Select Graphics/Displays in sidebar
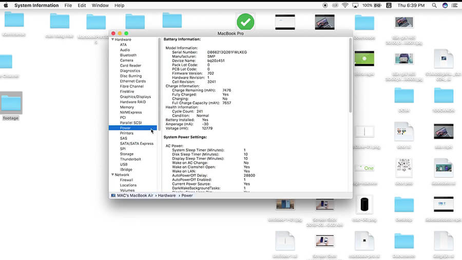Screen dimensions: 462x260 point(135,97)
